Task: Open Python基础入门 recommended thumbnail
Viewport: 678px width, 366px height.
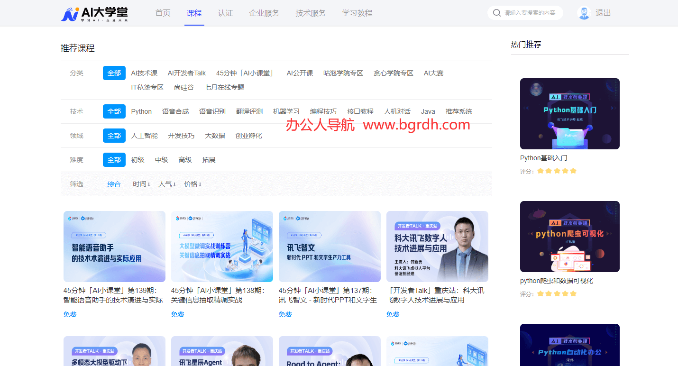Action: point(570,114)
